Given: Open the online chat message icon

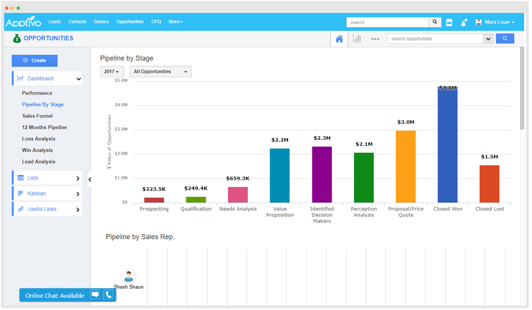Looking at the screenshot, I should point(95,295).
